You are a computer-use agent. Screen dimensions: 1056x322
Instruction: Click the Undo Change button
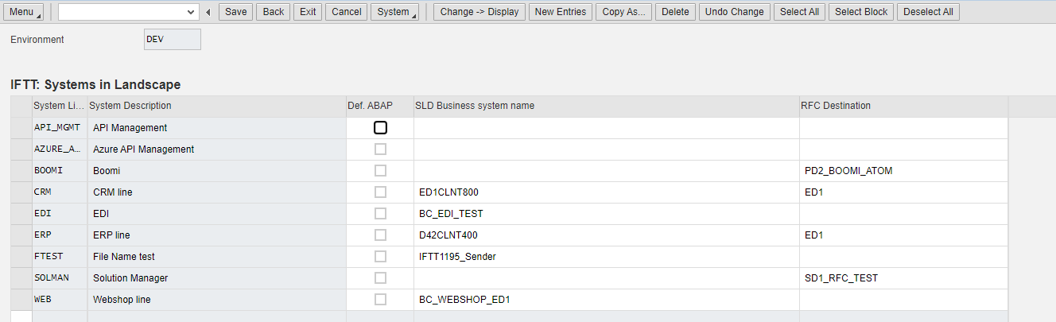click(734, 12)
